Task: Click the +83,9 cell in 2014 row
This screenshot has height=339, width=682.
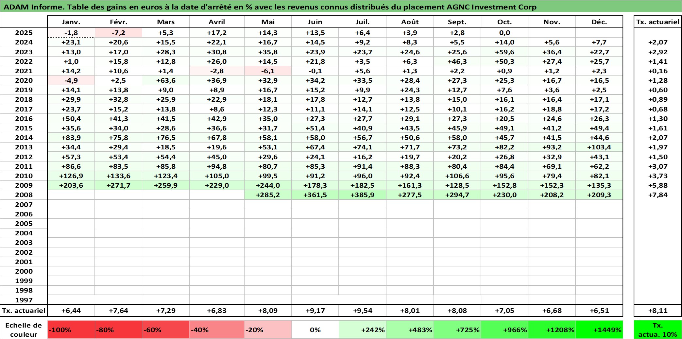Action: (x=71, y=138)
